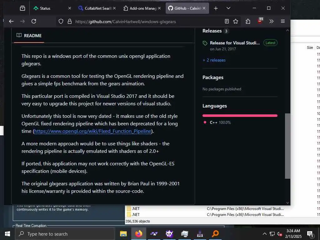Image resolution: width=320 pixels, height=240 pixels.
Task: Click Real-Time Corruption group label
Action: [31, 226]
